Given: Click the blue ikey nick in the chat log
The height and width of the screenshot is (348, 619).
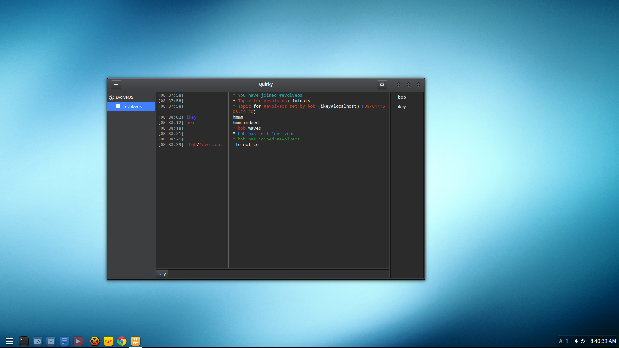Looking at the screenshot, I should tap(191, 117).
